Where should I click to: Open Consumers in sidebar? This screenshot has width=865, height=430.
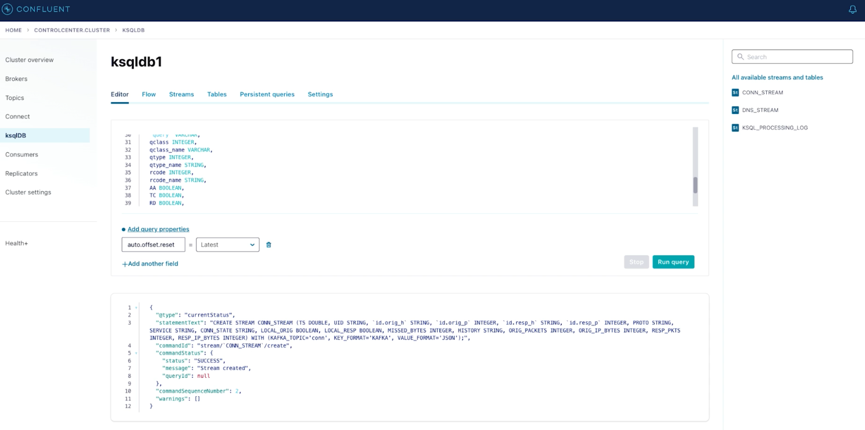point(22,155)
